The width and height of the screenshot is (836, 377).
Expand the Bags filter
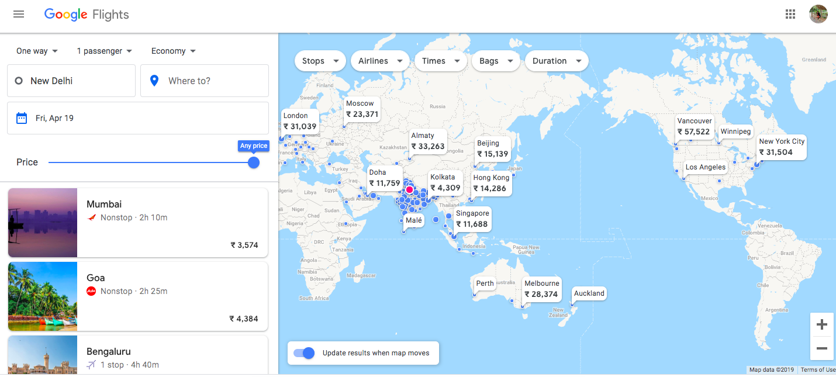(x=496, y=61)
